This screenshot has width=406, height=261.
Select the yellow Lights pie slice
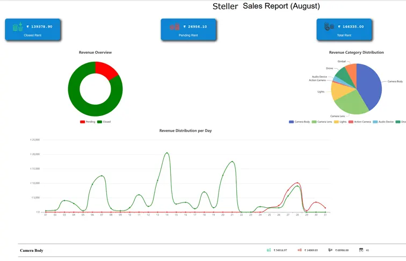(x=340, y=91)
